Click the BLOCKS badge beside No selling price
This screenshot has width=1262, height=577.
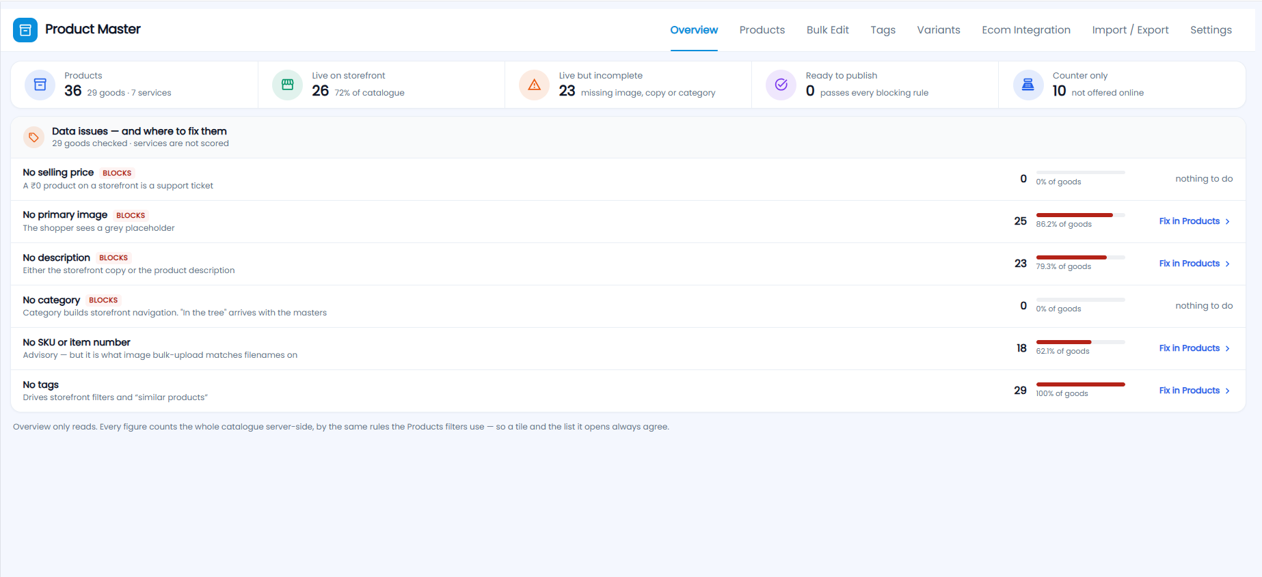117,173
